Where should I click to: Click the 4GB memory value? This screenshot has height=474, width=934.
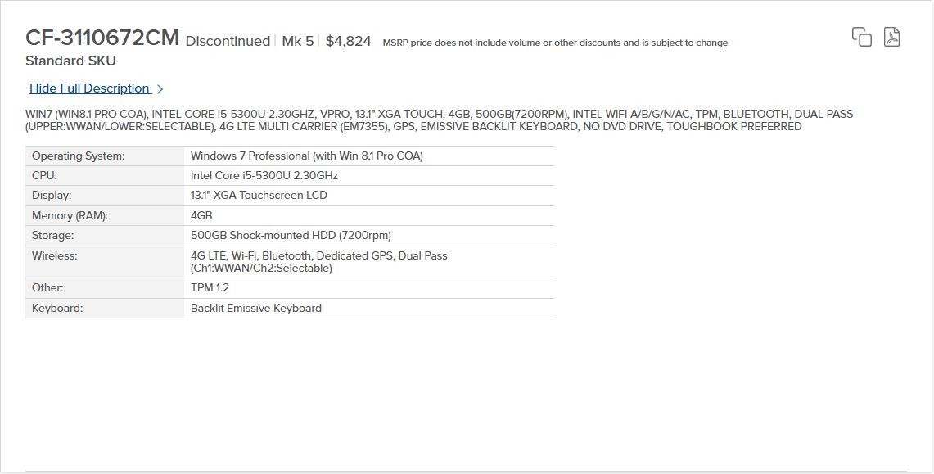(201, 215)
